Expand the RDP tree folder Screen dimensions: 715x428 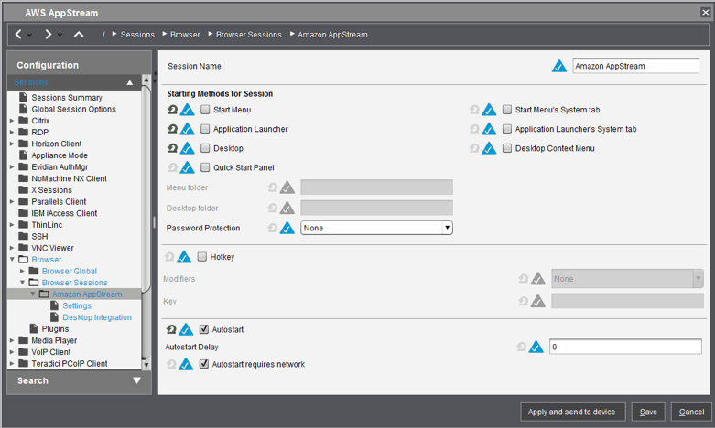(x=12, y=132)
